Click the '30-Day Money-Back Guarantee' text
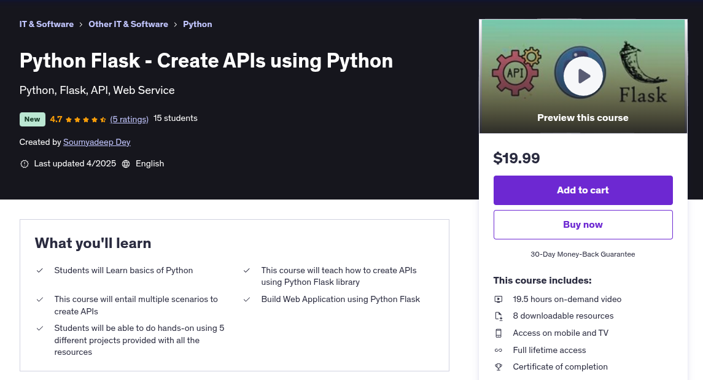 pyautogui.click(x=583, y=254)
